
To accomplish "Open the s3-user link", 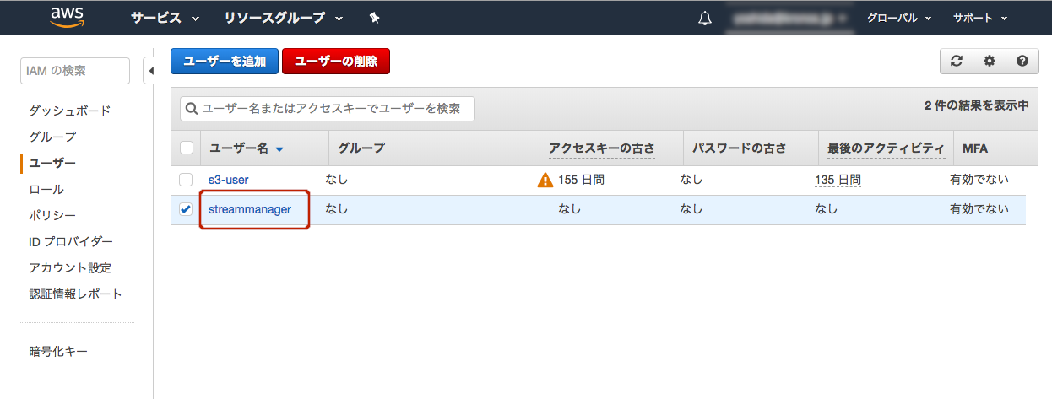I will tap(229, 180).
